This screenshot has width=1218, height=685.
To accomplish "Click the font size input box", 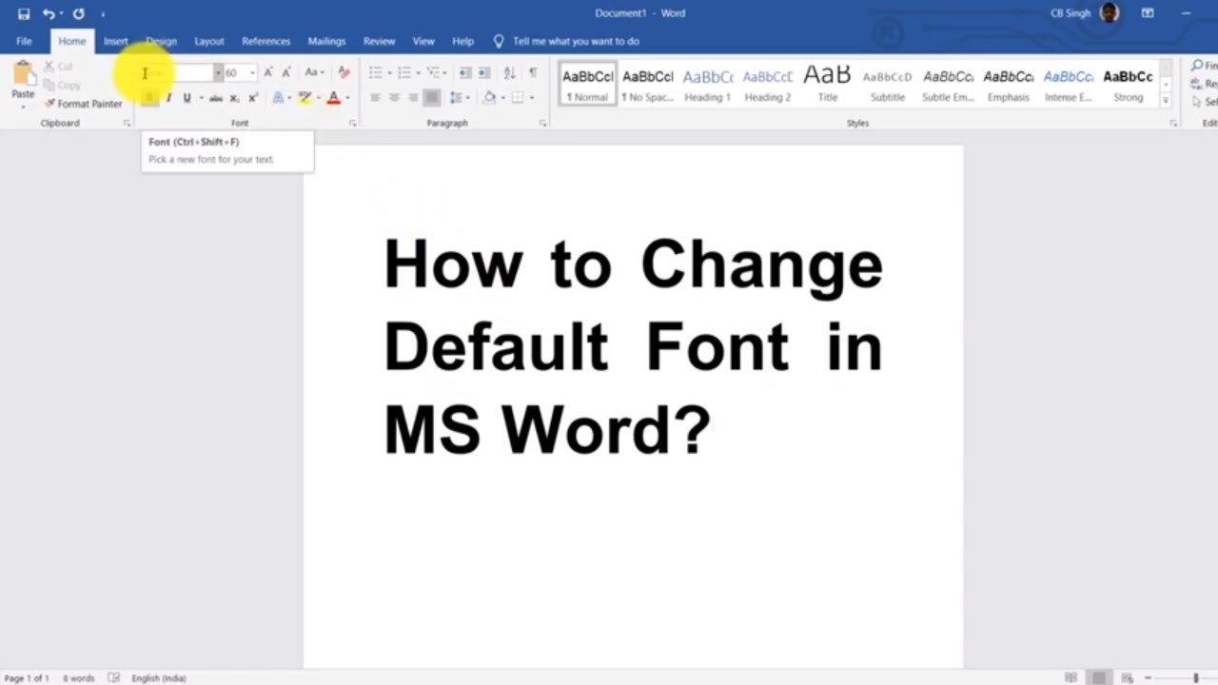I will pos(235,72).
